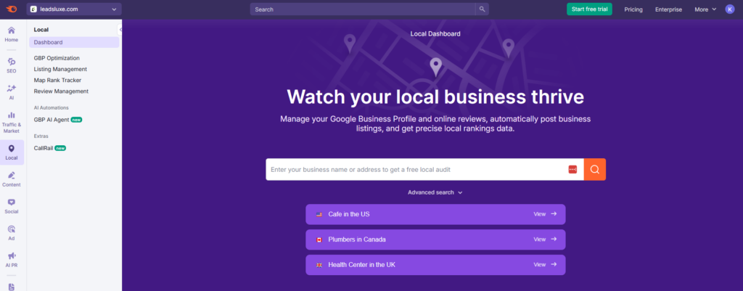Open the SEO sidebar section
This screenshot has height=291, width=743.
pyautogui.click(x=12, y=65)
